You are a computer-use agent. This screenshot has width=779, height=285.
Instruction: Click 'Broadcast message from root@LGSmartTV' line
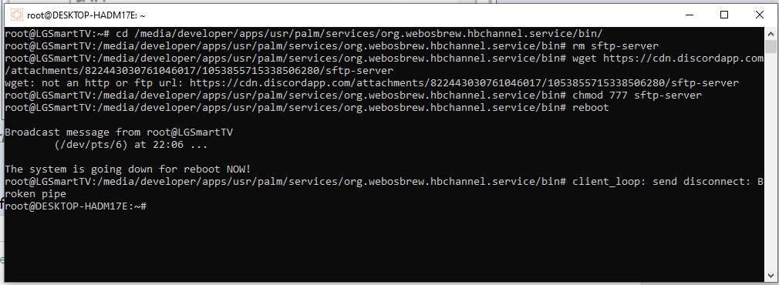coord(119,132)
